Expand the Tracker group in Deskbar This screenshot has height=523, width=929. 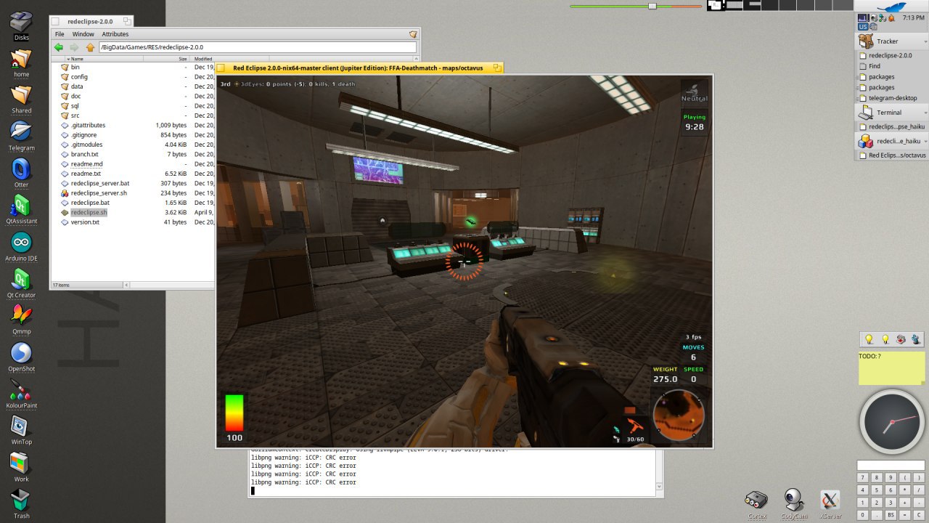[925, 41]
